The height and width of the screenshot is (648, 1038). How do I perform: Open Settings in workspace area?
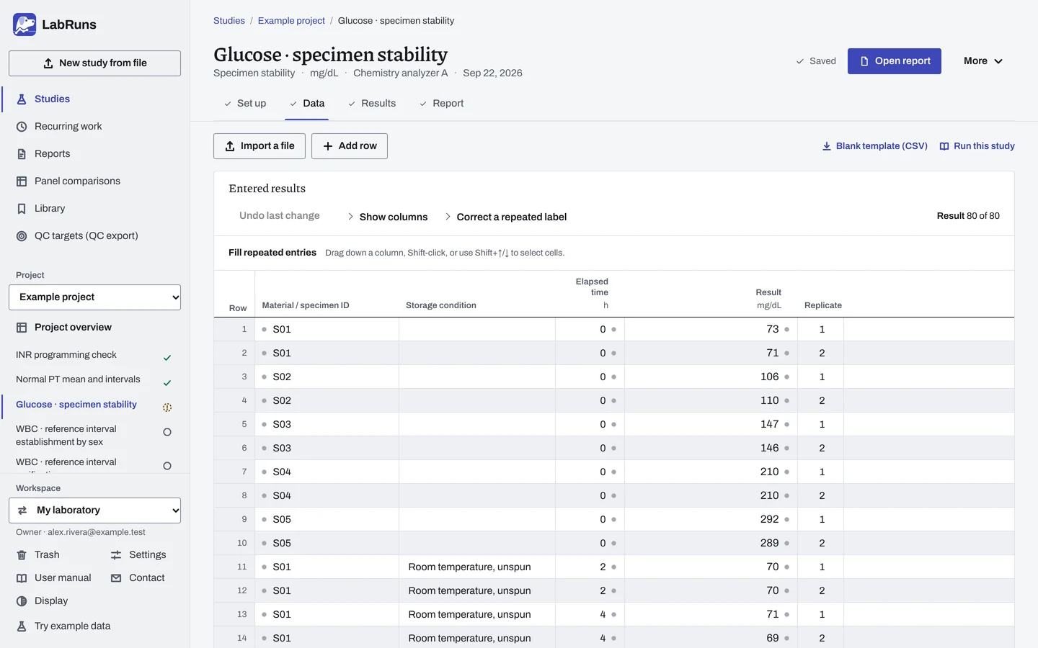click(138, 555)
